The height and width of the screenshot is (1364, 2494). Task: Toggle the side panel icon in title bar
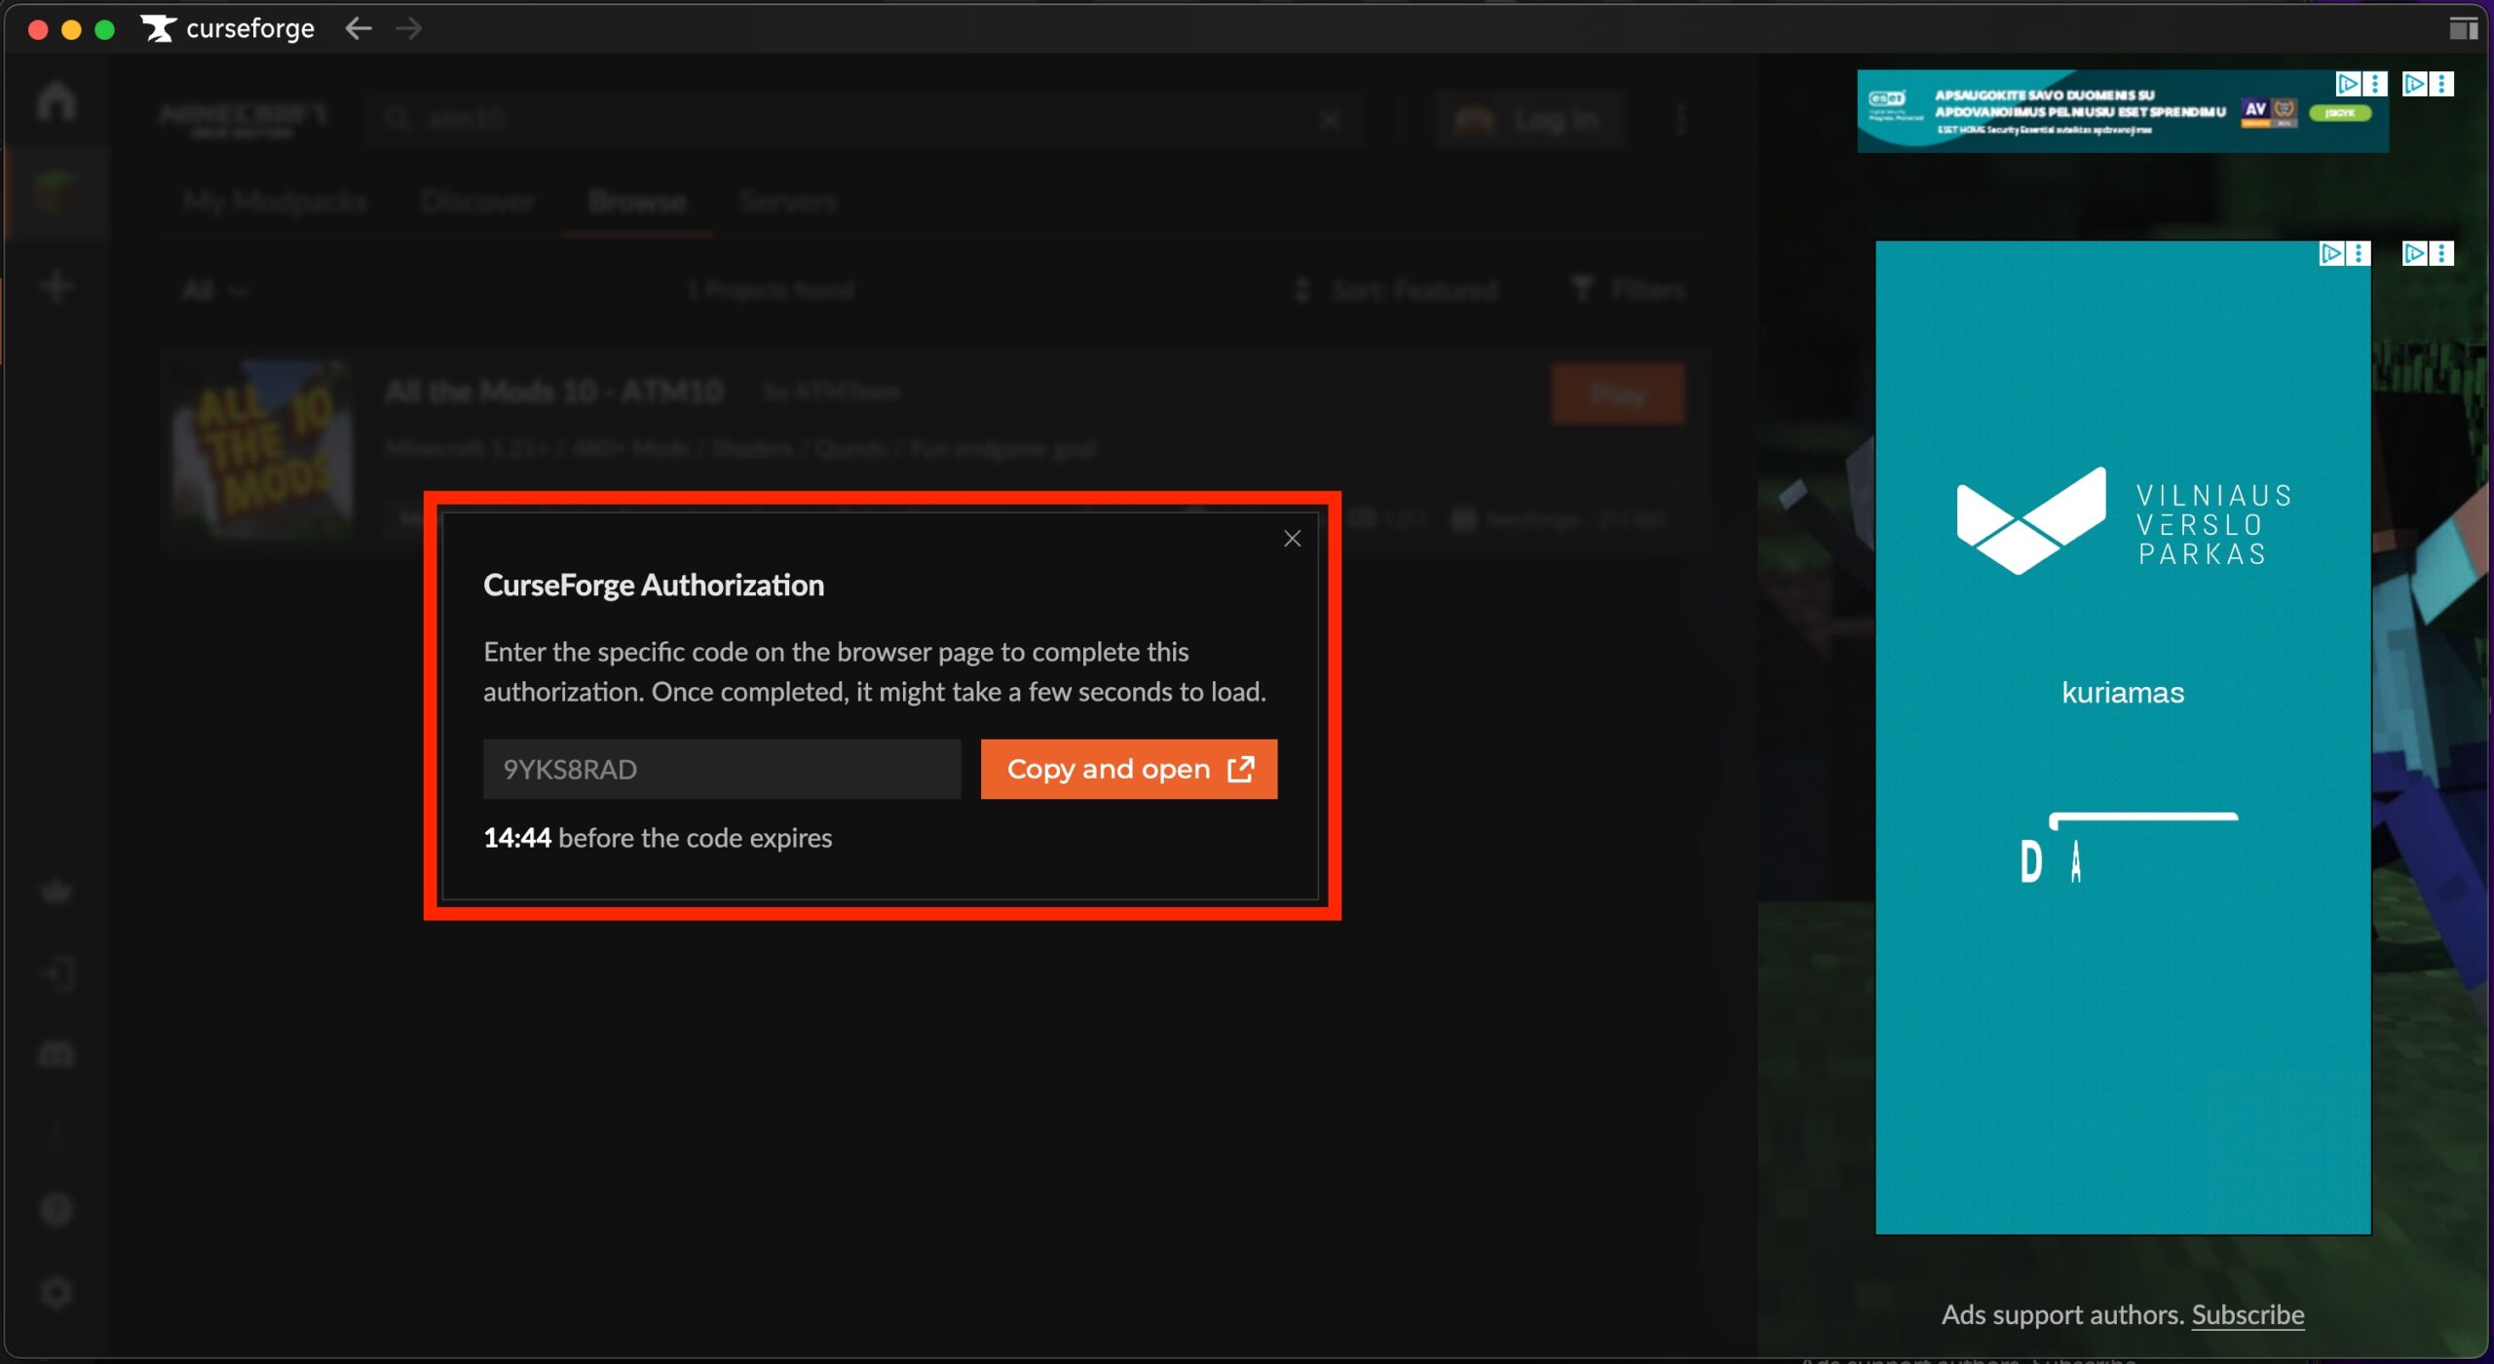click(2464, 28)
